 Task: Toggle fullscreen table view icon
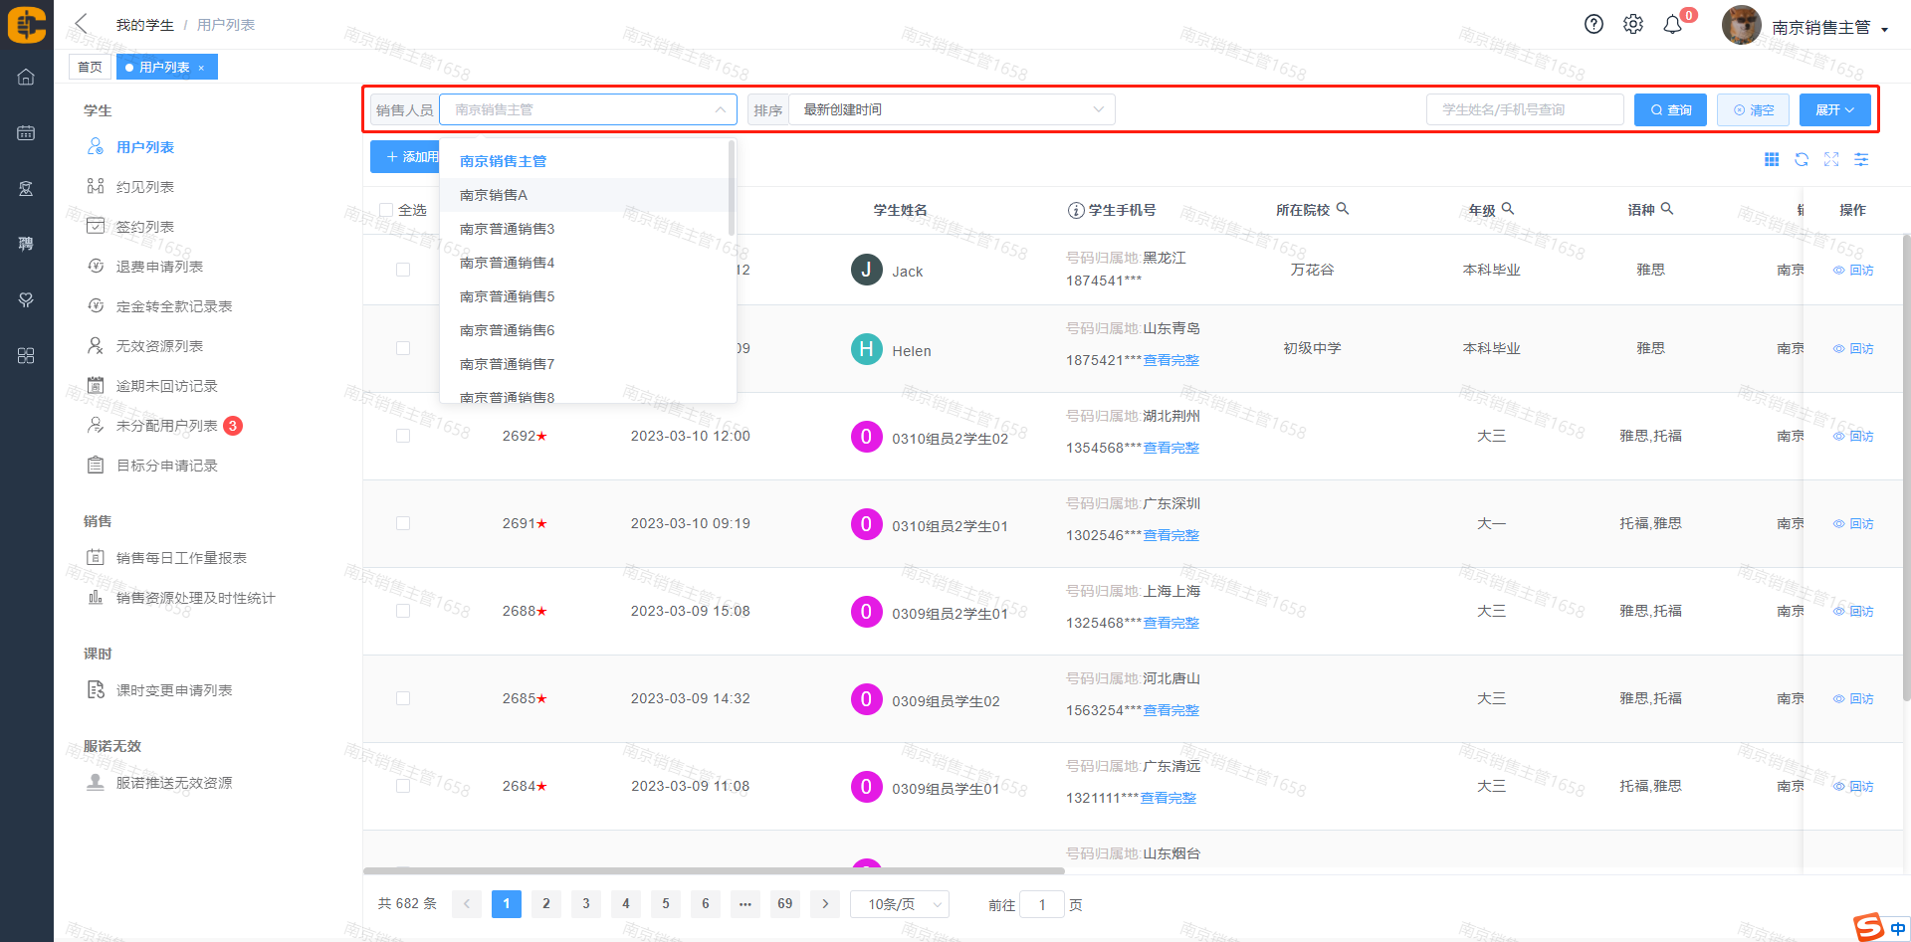point(1831,159)
